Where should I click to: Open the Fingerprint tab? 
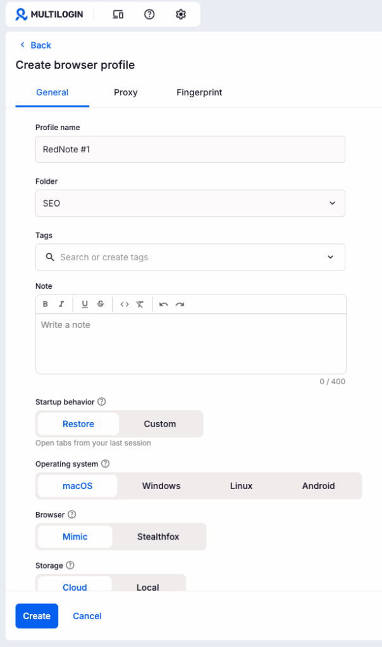(x=199, y=92)
